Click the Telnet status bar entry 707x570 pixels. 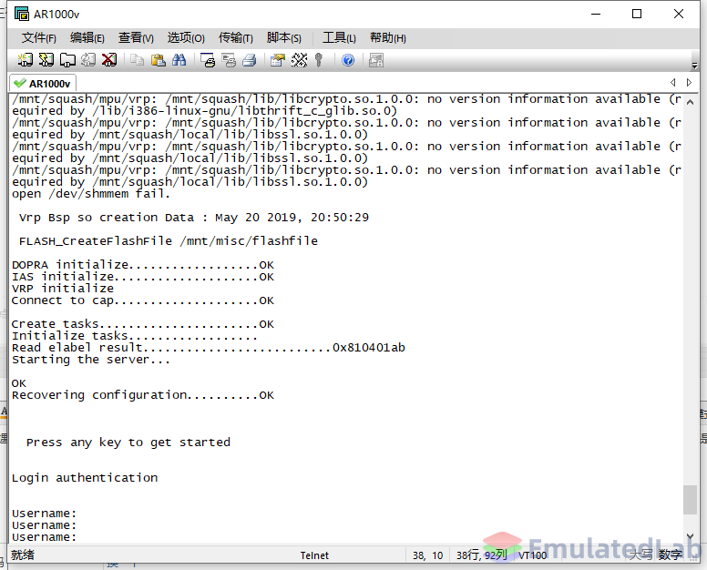tap(314, 555)
